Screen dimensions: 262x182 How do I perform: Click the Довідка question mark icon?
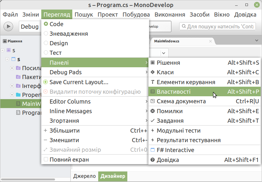click(153, 160)
